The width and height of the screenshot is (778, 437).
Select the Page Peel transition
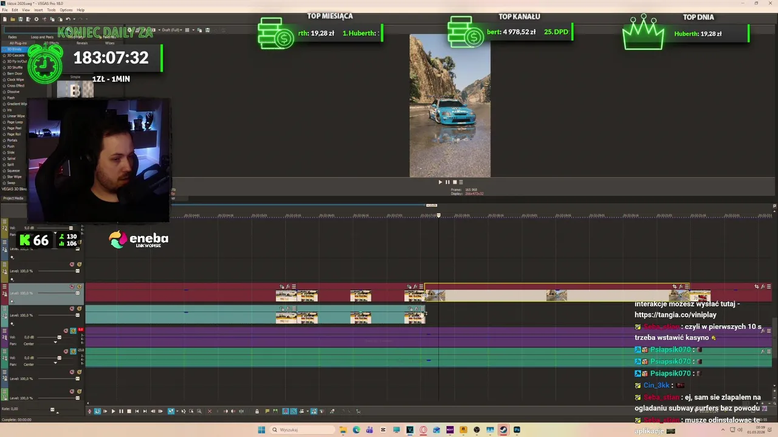click(x=14, y=128)
